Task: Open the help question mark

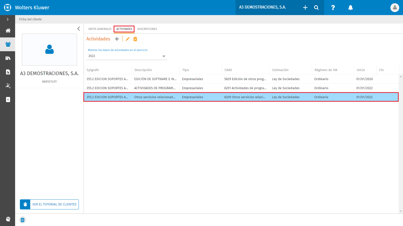Action: tap(333, 8)
